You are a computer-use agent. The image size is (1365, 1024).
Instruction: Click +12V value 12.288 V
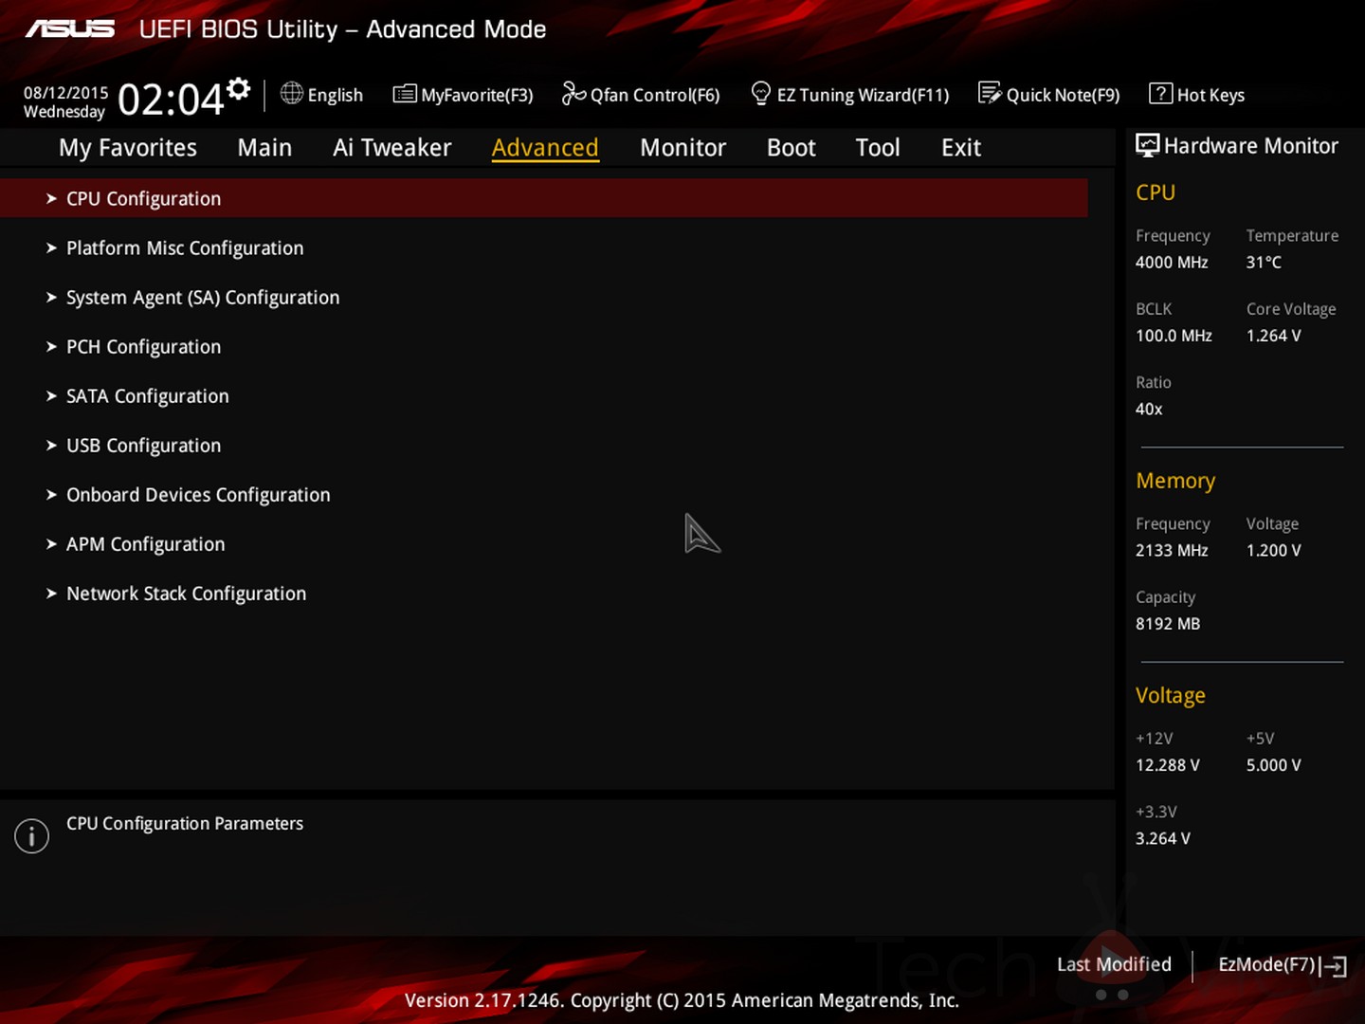(1168, 765)
